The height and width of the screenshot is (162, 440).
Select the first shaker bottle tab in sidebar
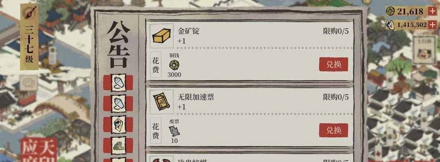coord(118,83)
